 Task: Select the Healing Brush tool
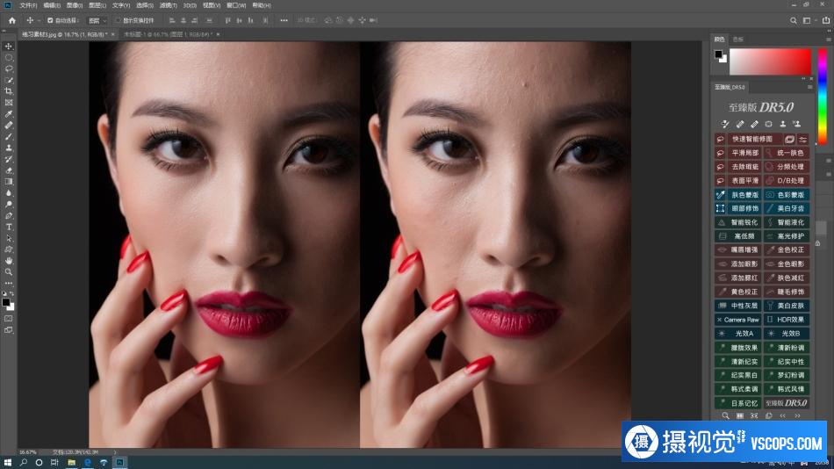[x=9, y=126]
